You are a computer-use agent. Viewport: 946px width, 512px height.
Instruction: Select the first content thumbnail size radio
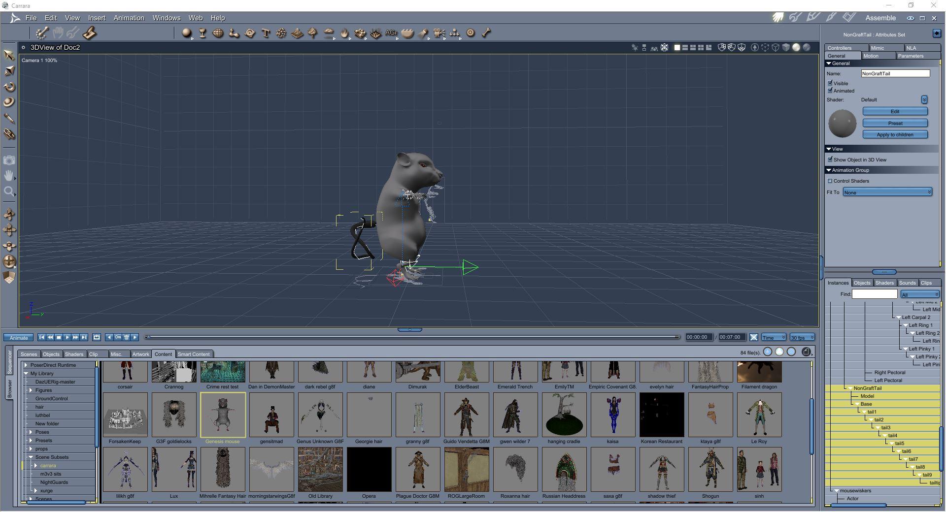tap(768, 352)
